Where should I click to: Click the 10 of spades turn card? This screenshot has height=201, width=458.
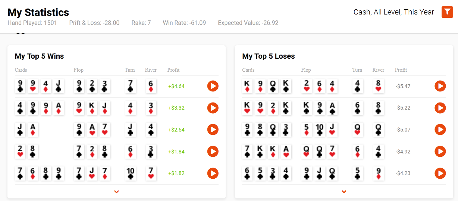point(130,173)
